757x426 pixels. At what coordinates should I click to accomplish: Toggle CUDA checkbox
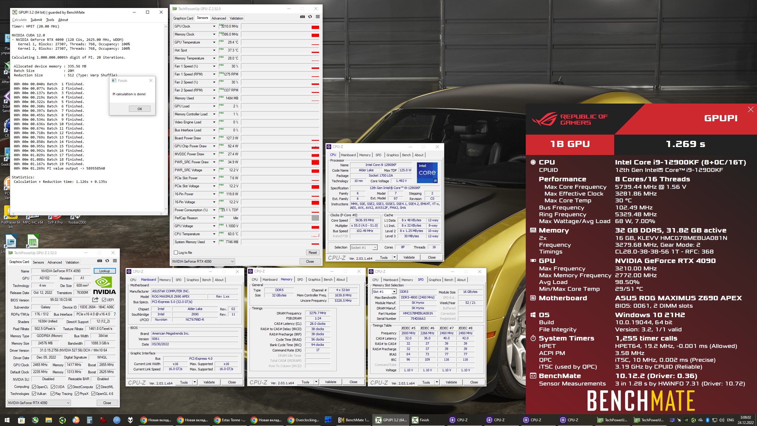click(x=53, y=387)
